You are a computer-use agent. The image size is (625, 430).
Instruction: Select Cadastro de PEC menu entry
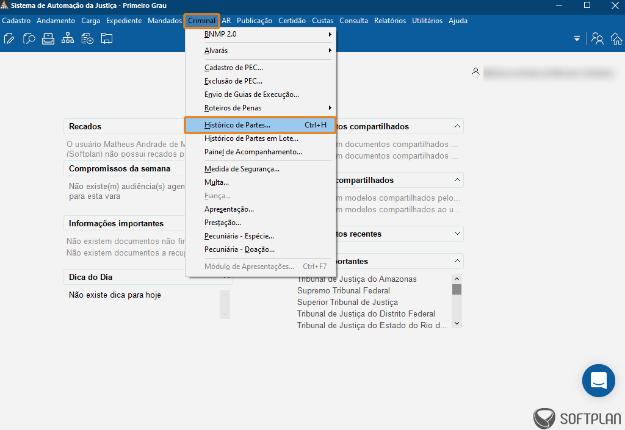(261, 68)
